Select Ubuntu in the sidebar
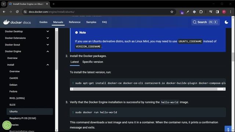Image resolution: width=235 pixels, height=132 pixels. pyautogui.click(x=30, y=111)
